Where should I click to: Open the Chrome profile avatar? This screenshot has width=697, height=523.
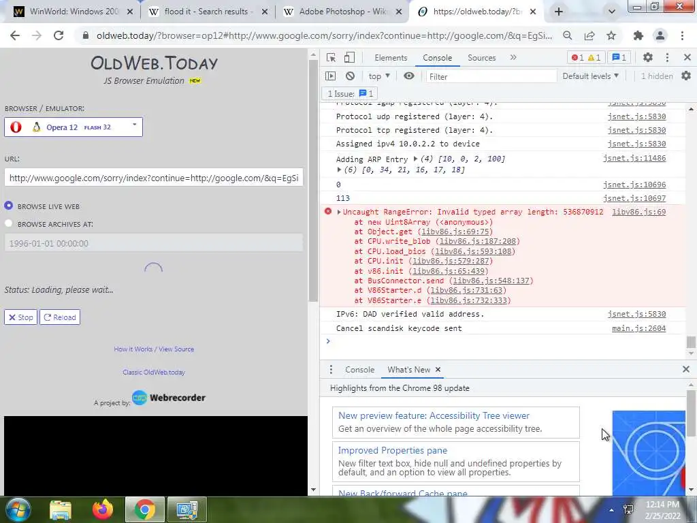tap(660, 35)
